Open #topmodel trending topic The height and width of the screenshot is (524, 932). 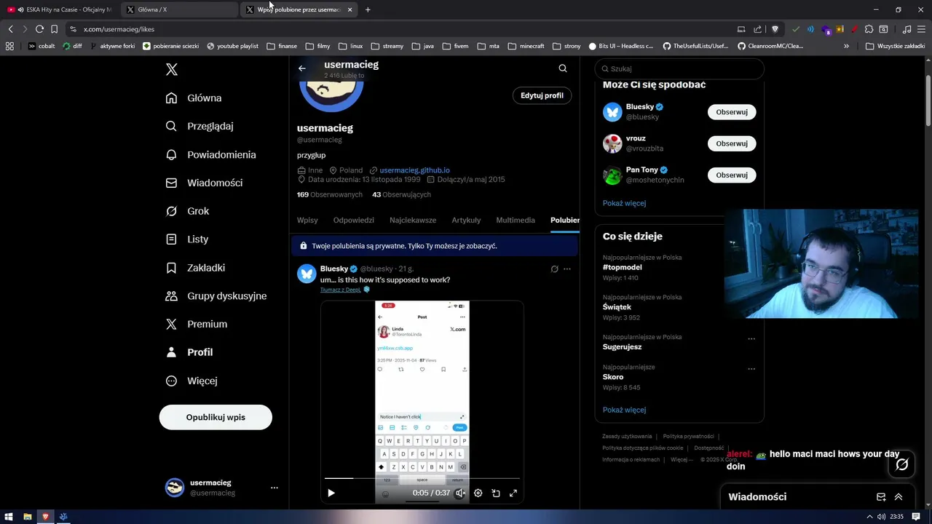click(x=622, y=267)
